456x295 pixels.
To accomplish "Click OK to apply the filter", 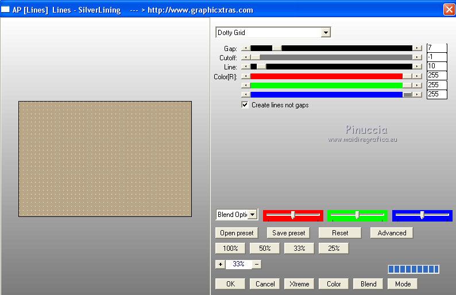I will [230, 284].
